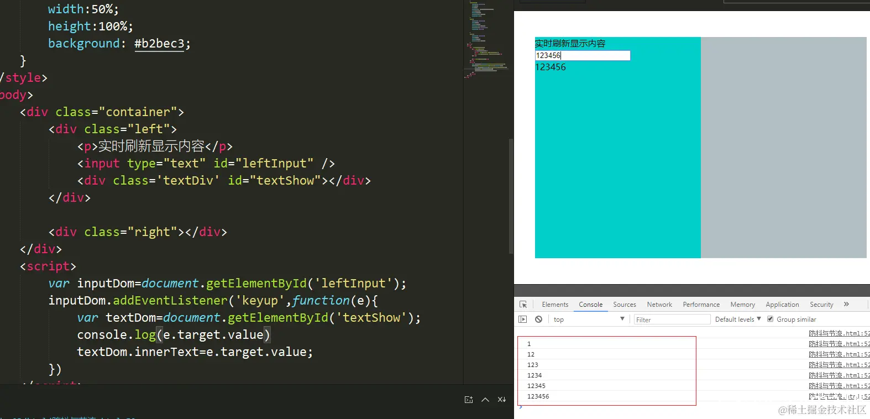Click the page heading 实时刷新显示内容
The image size is (870, 419).
point(570,43)
